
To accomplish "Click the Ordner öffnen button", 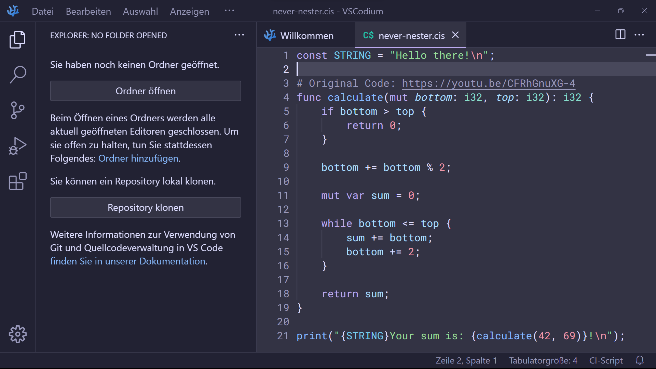I will coord(146,91).
